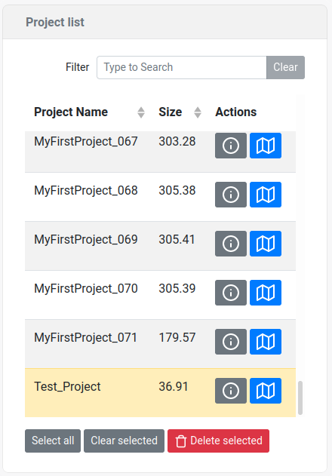Show info for Test_Project
Viewport: 332px width, 476px height.
pyautogui.click(x=231, y=391)
